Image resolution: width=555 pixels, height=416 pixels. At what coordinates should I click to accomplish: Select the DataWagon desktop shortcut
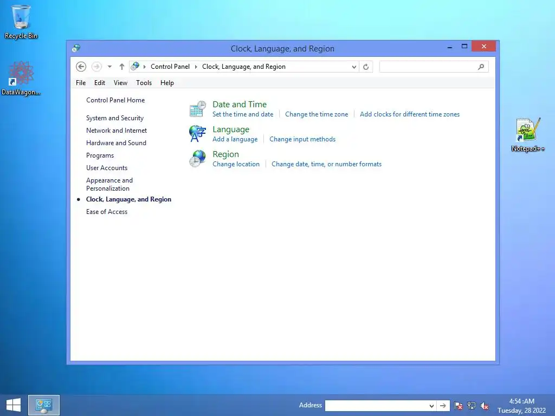coord(21,78)
